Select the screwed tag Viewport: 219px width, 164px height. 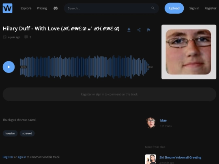(x=27, y=133)
